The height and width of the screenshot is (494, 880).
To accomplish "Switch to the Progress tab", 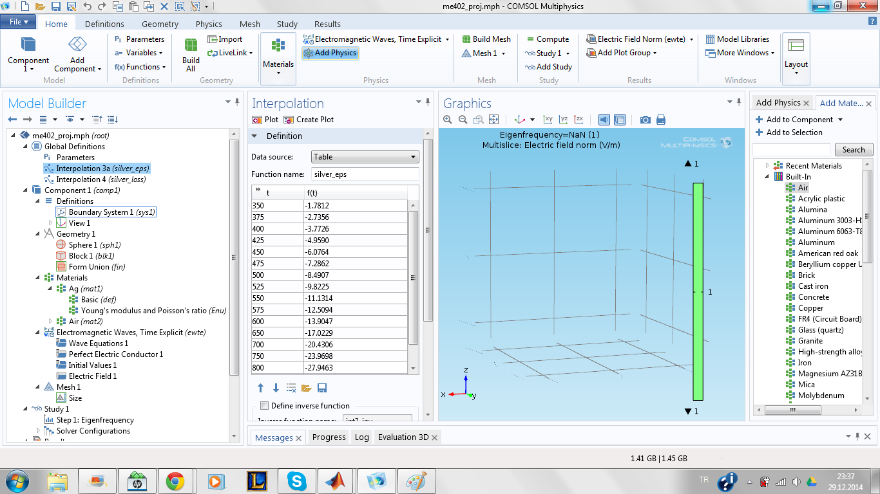I will 329,437.
